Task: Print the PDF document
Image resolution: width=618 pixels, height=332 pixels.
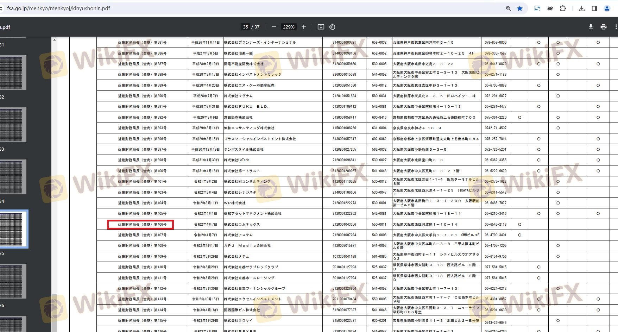Action: point(604,27)
